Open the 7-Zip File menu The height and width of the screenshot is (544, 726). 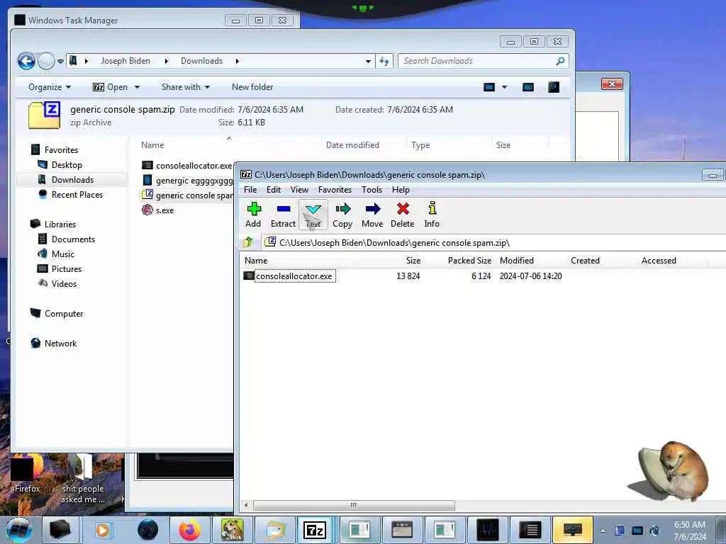(250, 190)
